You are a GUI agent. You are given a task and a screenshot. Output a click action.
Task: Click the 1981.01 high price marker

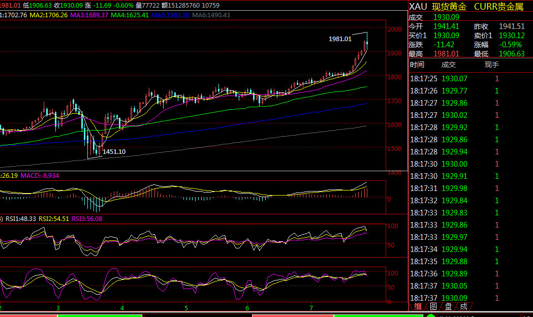340,39
